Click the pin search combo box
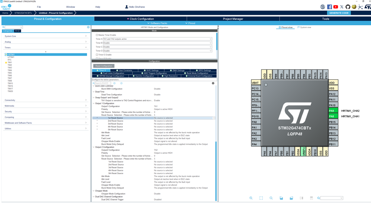Image resolution: width=371 pixels, height=203 pixels. [x=332, y=198]
